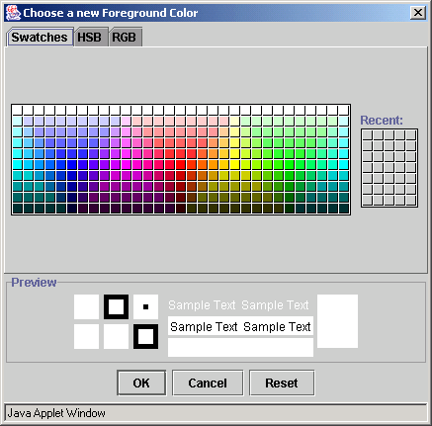Click the Java applet title bar icon
Image resolution: width=432 pixels, height=426 pixels.
[13, 13]
